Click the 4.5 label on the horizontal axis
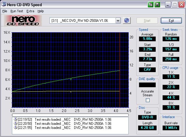 129,111
